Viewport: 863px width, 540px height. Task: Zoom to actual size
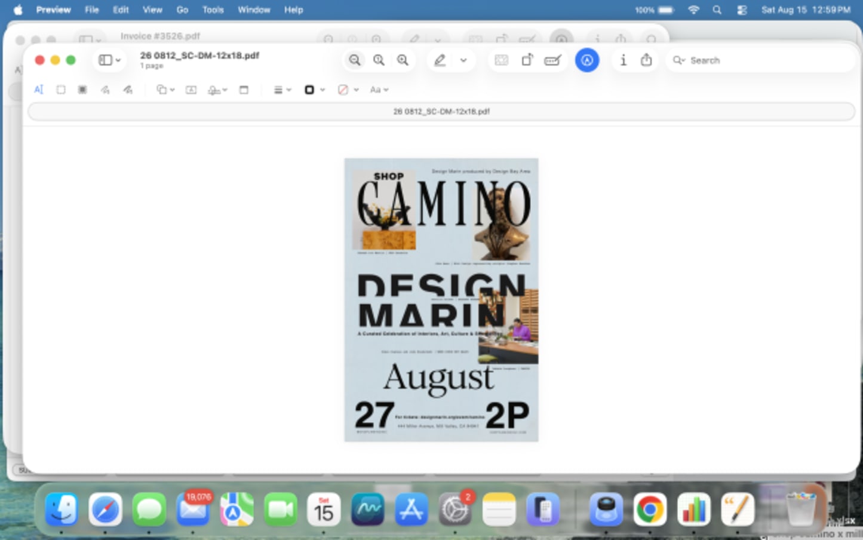coord(379,60)
